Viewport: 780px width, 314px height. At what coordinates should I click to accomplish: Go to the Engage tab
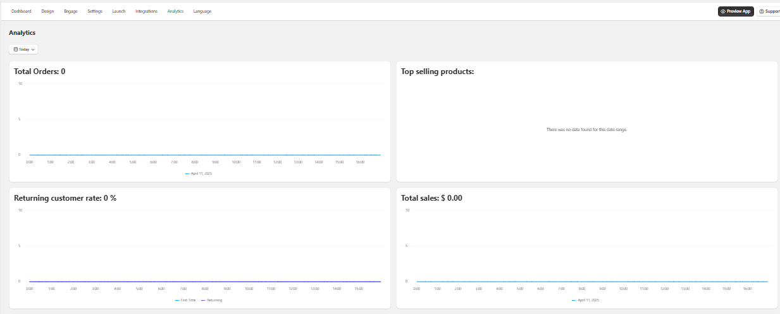point(71,11)
